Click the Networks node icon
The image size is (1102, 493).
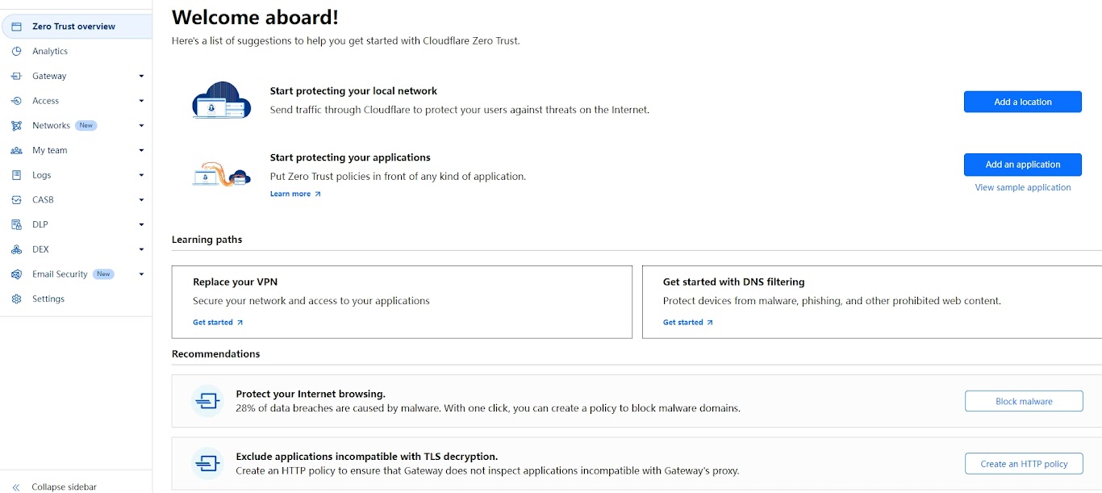pos(16,126)
